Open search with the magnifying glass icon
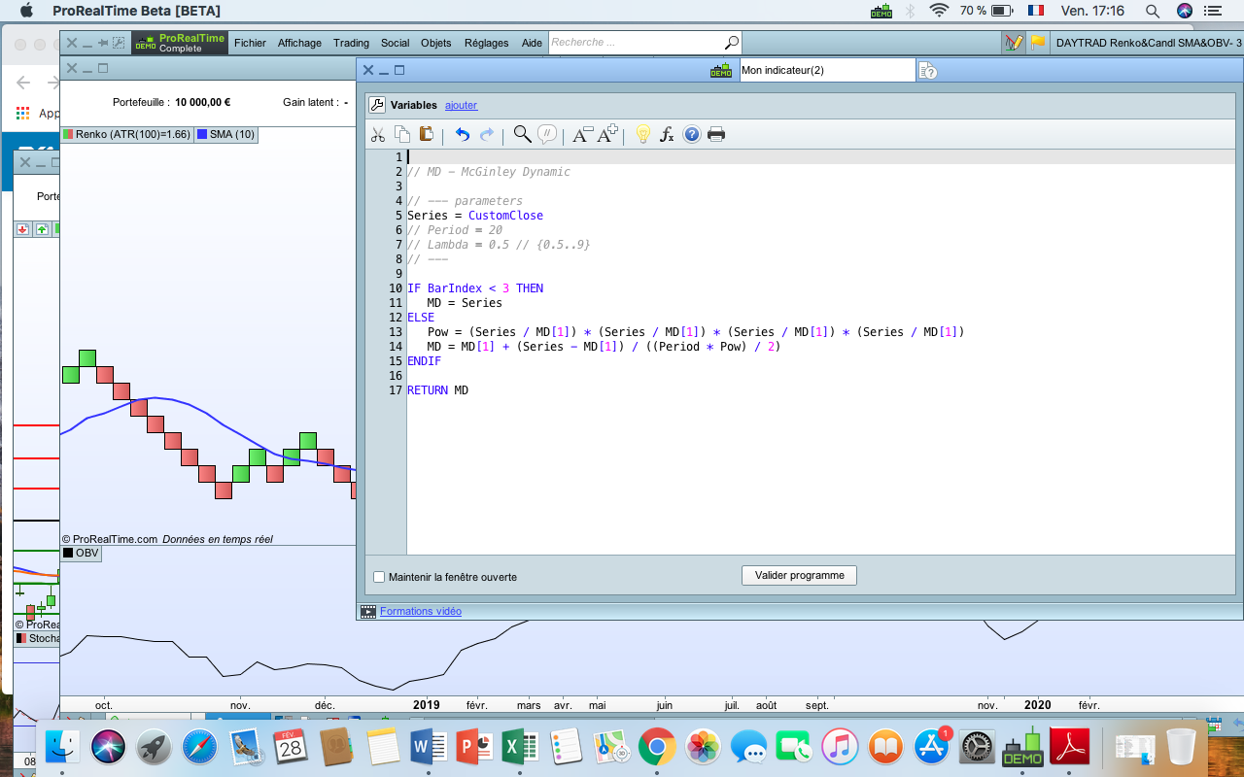This screenshot has width=1244, height=777. tap(522, 135)
